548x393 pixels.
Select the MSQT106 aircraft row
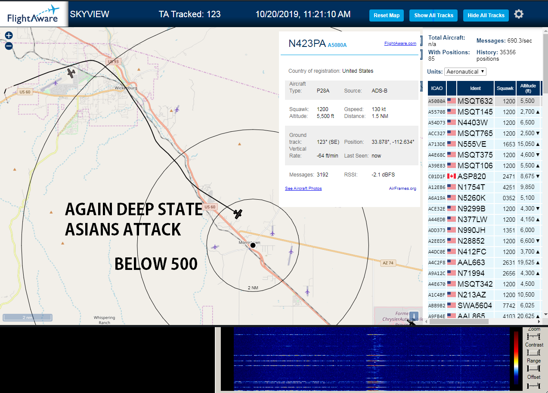coord(484,166)
